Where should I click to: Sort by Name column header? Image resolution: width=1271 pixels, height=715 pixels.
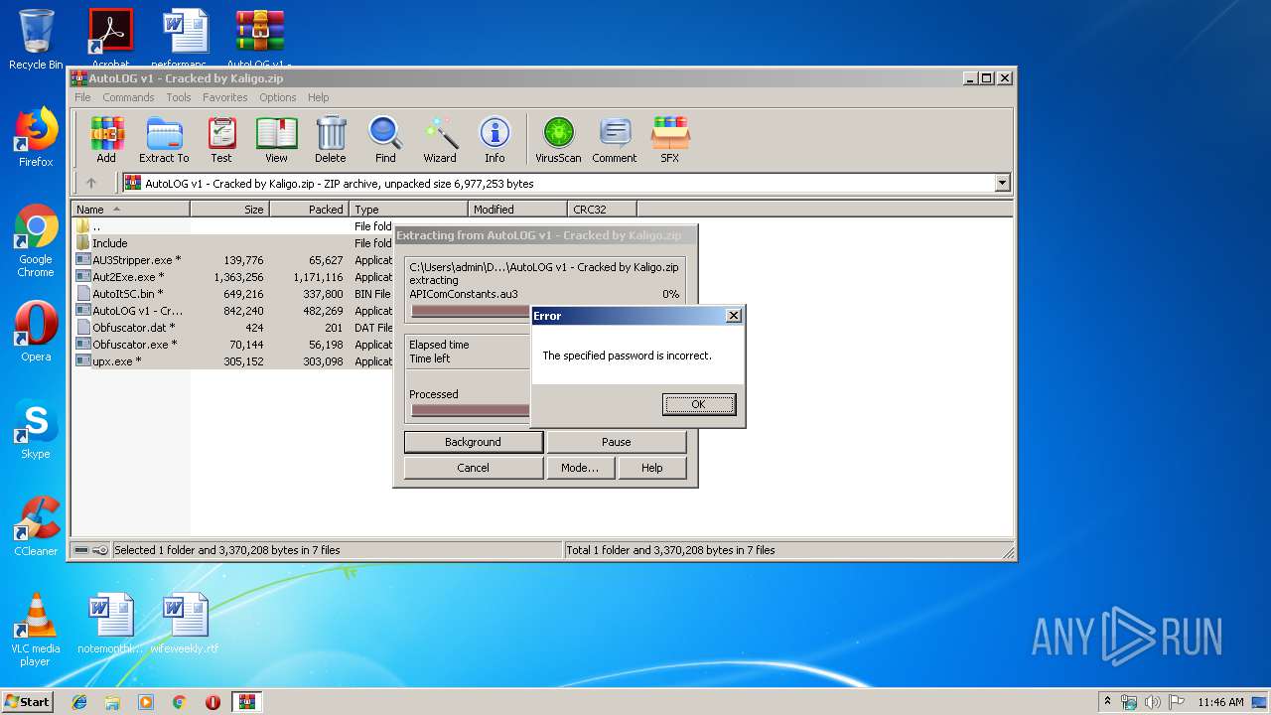(130, 209)
